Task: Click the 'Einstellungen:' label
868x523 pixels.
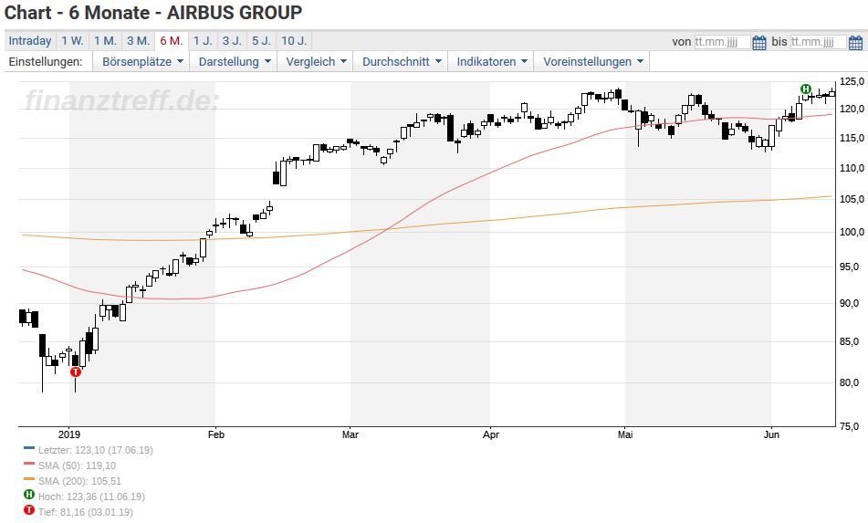Action: click(x=46, y=61)
